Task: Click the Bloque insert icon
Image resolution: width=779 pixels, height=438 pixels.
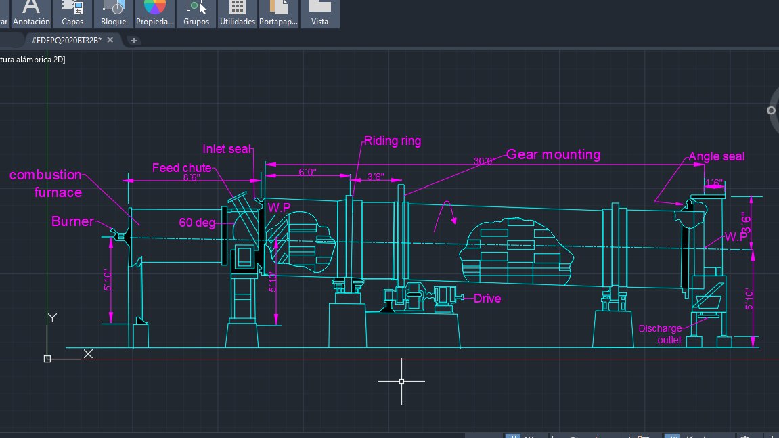Action: (x=113, y=9)
